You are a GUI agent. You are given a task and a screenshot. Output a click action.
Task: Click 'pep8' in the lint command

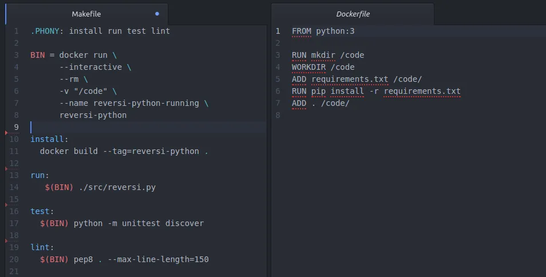pyautogui.click(x=83, y=259)
